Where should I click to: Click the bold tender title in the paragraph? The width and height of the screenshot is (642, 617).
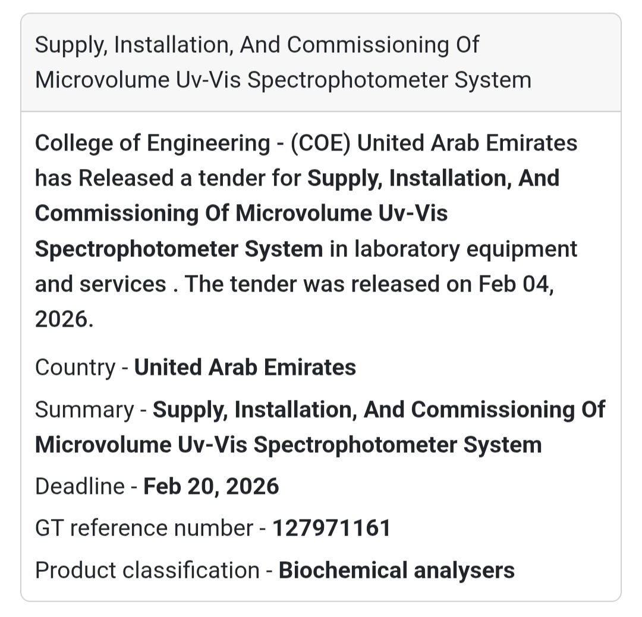(241, 214)
